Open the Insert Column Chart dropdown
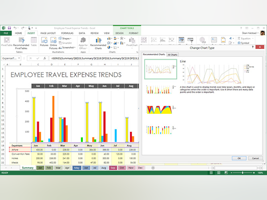The height and width of the screenshot is (200, 267). click(x=109, y=38)
